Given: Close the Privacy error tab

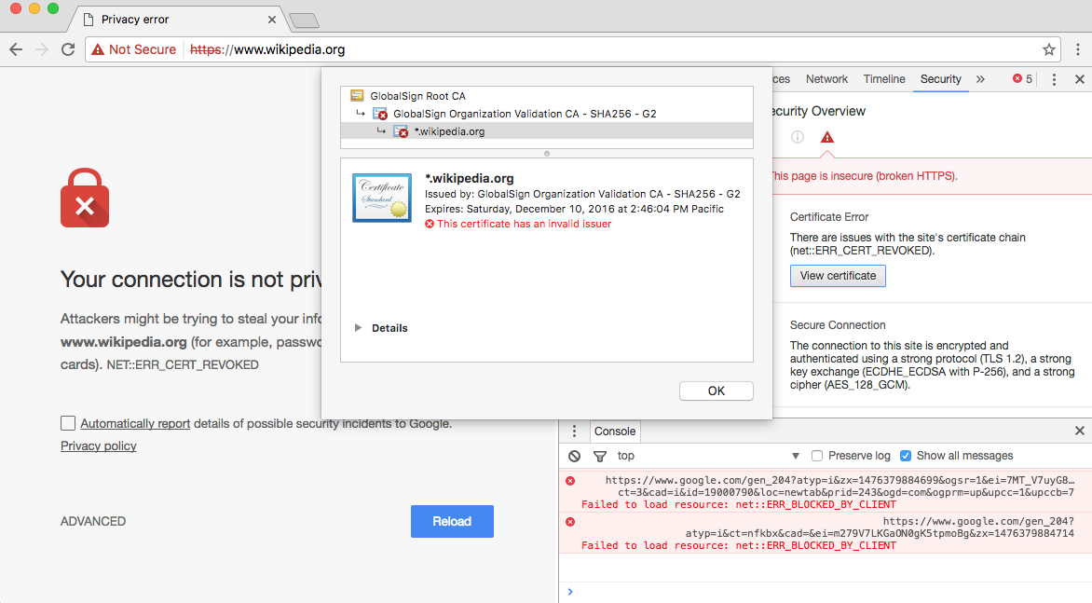Looking at the screenshot, I should (272, 20).
